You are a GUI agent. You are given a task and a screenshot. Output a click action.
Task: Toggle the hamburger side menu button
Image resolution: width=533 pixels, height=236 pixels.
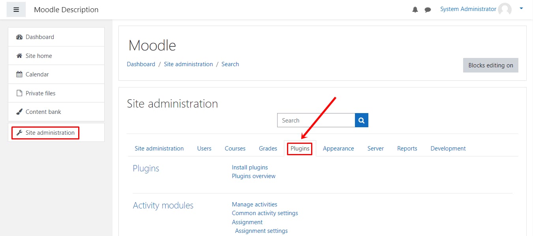16,9
